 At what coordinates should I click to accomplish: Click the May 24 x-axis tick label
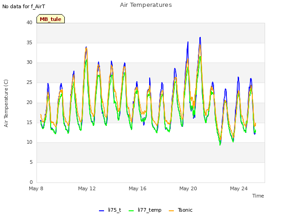point(239,188)
